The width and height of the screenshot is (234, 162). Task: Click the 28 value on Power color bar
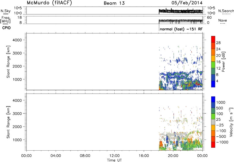pos(218,43)
